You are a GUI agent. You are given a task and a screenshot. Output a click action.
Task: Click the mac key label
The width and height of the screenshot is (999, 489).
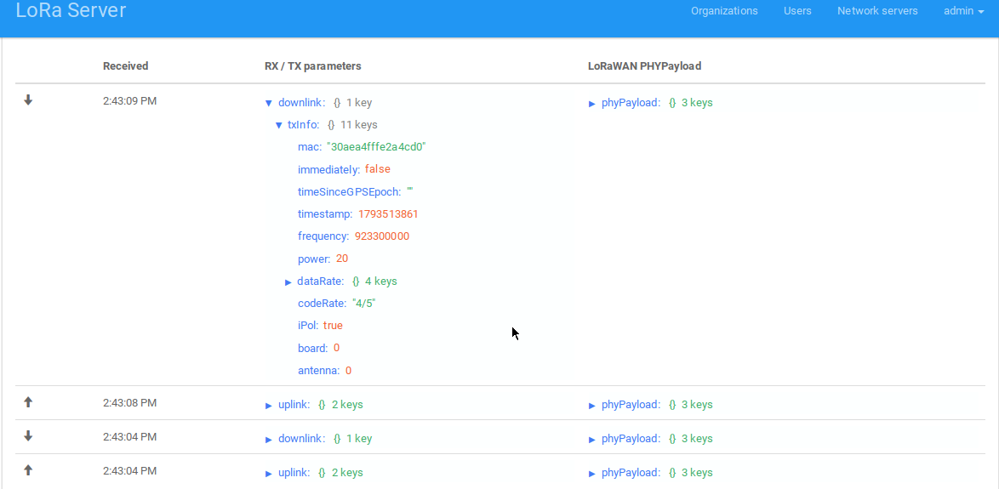click(x=309, y=146)
